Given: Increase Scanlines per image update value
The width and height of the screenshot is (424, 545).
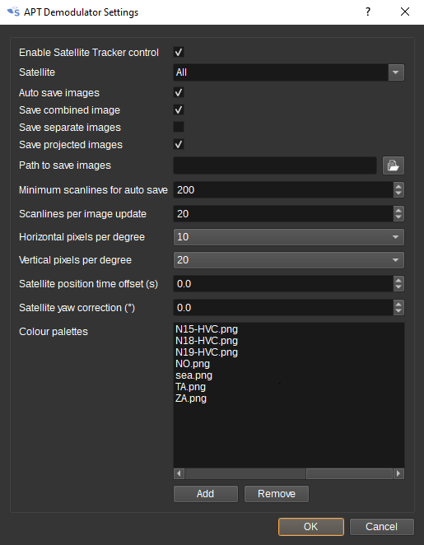Looking at the screenshot, I should pos(398,210).
